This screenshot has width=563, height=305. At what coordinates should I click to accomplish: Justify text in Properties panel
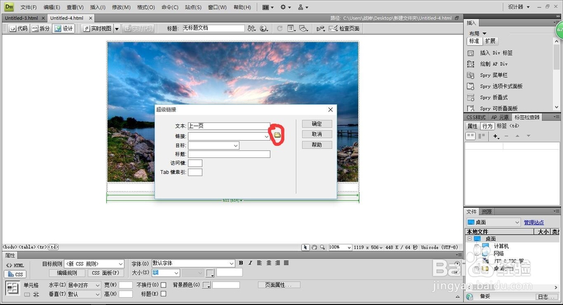[x=286, y=263]
